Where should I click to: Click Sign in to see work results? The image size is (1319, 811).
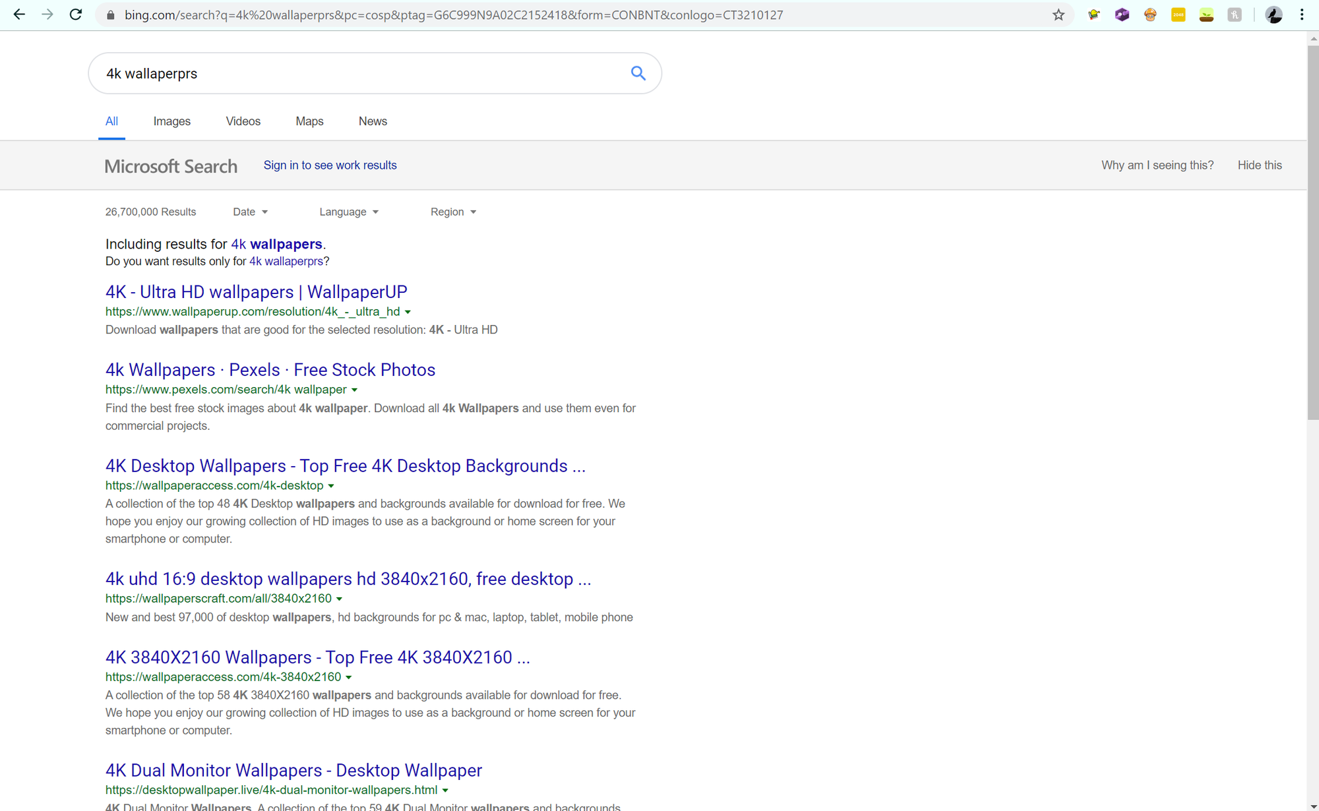(x=330, y=165)
